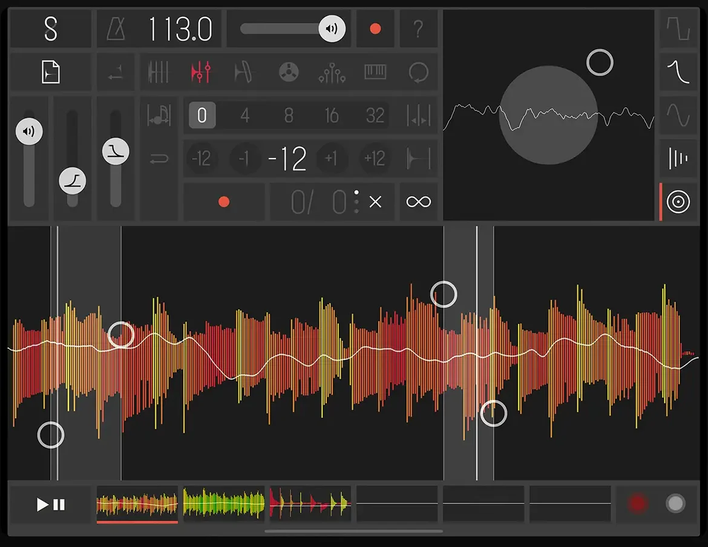Click the 0/0 counter display
Screen dimensions: 708x547
click(x=318, y=201)
